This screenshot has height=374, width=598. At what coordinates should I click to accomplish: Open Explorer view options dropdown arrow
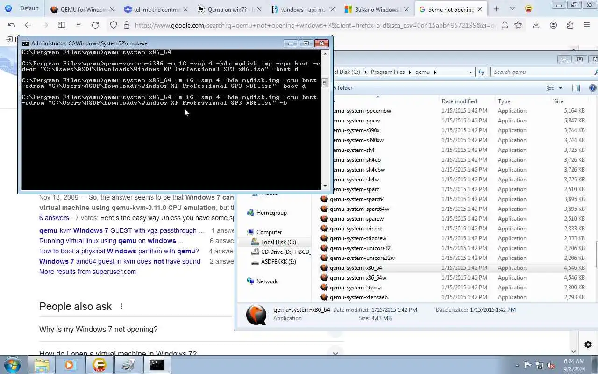click(560, 88)
